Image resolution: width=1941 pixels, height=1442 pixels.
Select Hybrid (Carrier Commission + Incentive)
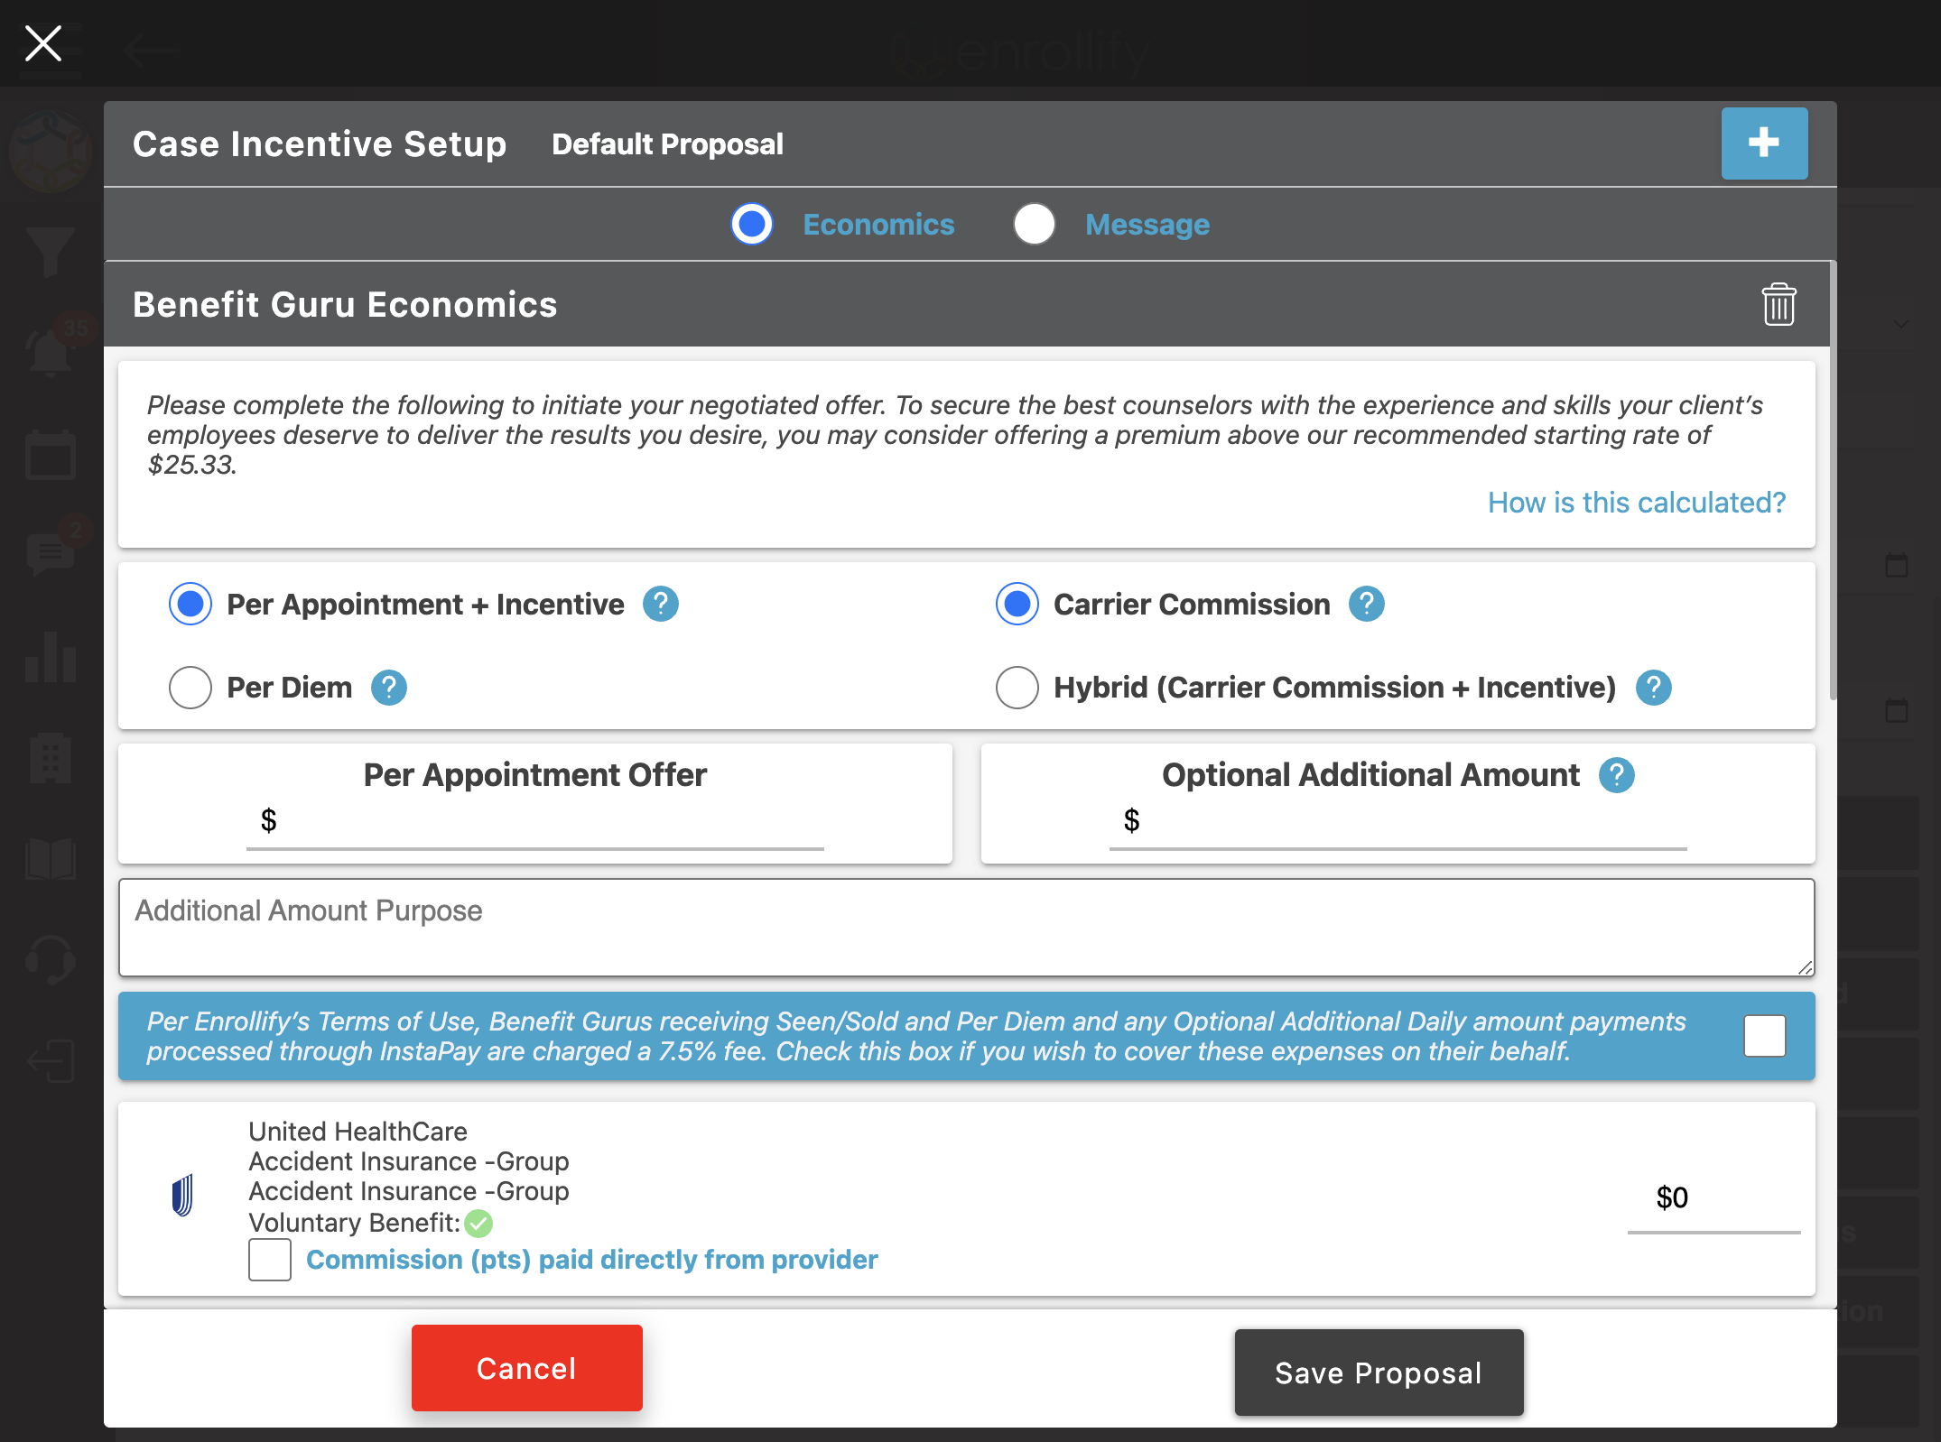coord(1017,688)
